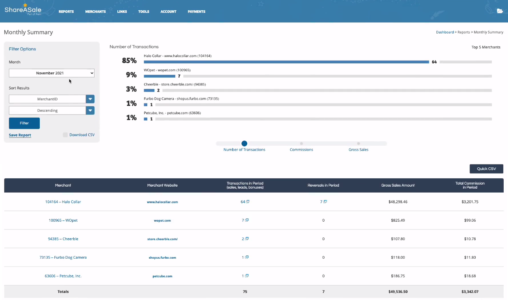
Task: Open the Links menu
Action: (x=122, y=11)
